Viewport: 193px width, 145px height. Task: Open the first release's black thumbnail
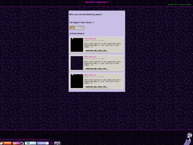tap(77, 45)
